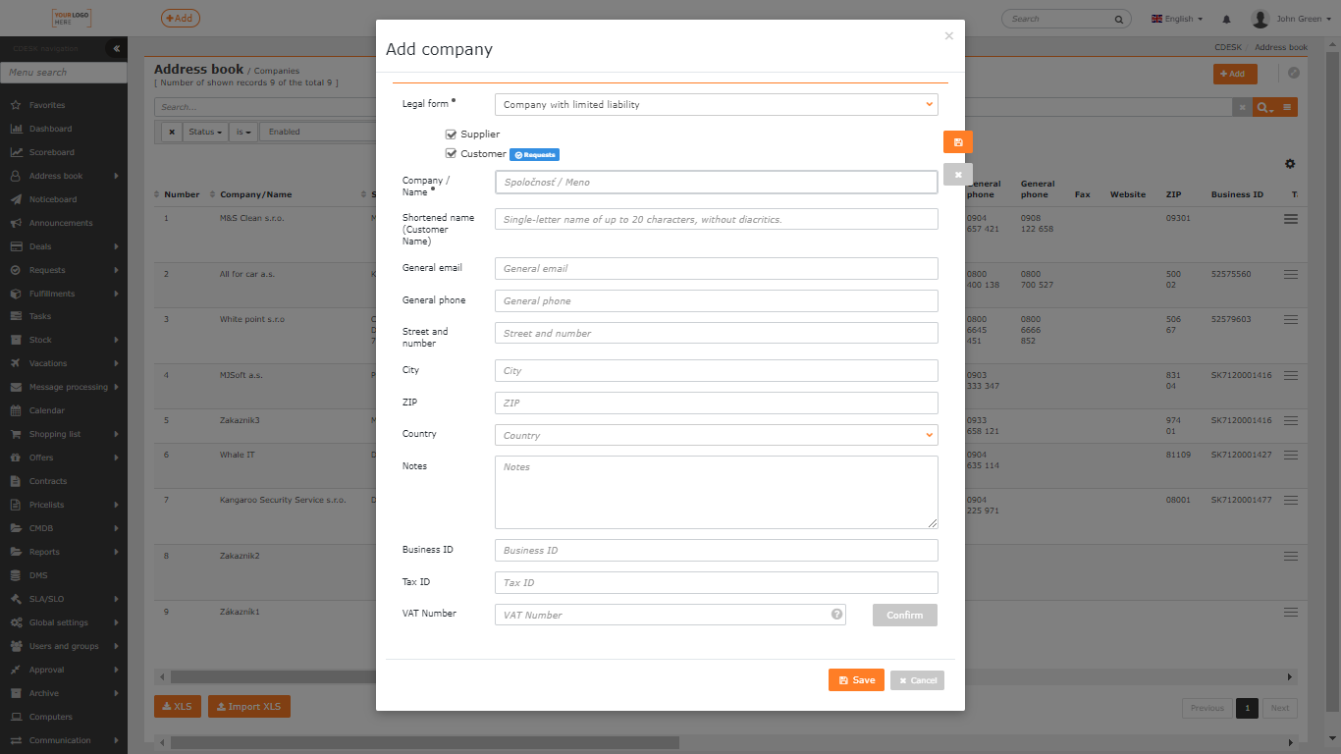The image size is (1341, 754).
Task: Click the Company / Name input field
Action: coord(717,182)
